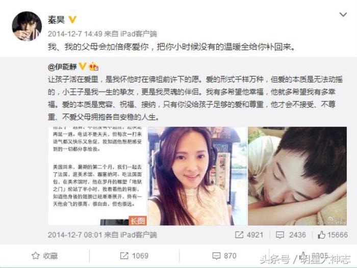This screenshot has width=357, height=268.
Task: Toggle 收藏 favorite star
Action: 45,256
